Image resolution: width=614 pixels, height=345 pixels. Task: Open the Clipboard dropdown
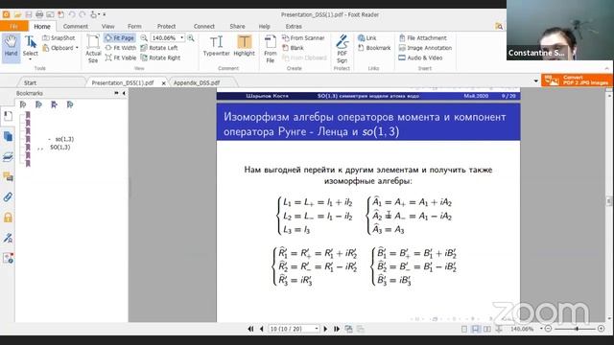pyautogui.click(x=60, y=48)
